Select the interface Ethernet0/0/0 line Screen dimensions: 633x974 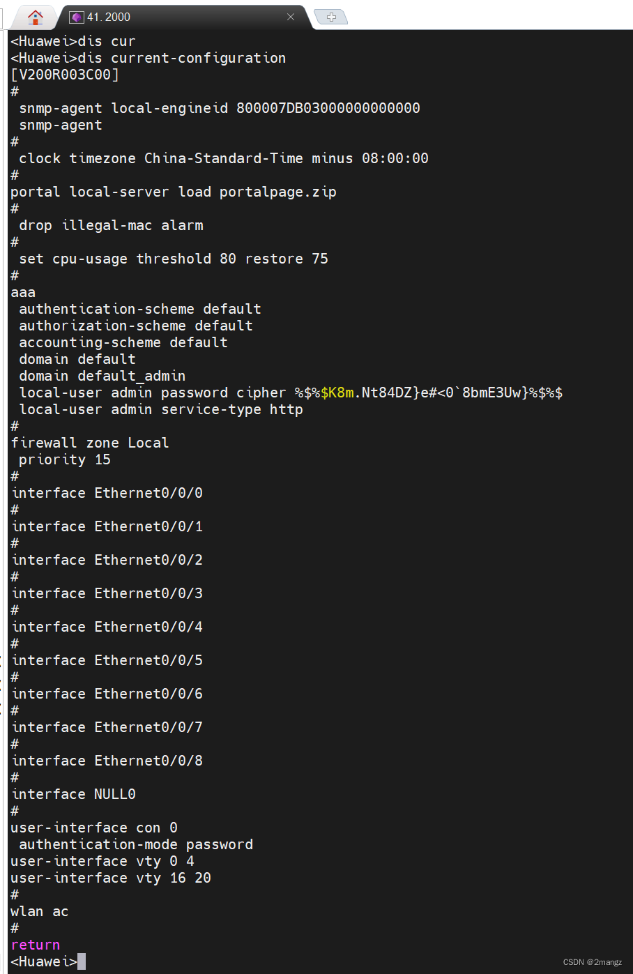[x=107, y=493]
